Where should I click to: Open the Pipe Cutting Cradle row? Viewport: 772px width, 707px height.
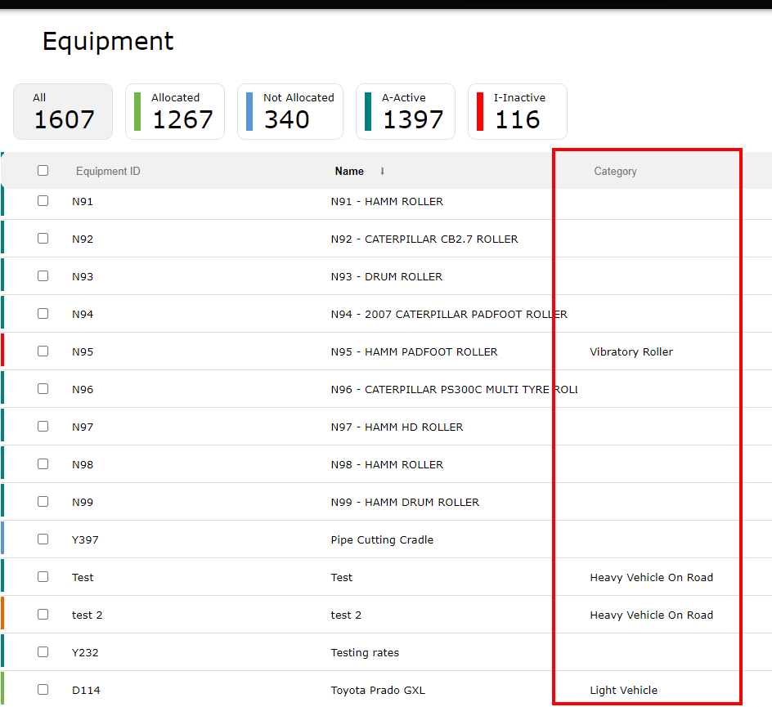tap(382, 539)
